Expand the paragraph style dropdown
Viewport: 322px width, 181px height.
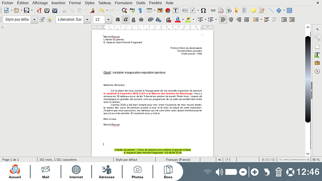35,19
